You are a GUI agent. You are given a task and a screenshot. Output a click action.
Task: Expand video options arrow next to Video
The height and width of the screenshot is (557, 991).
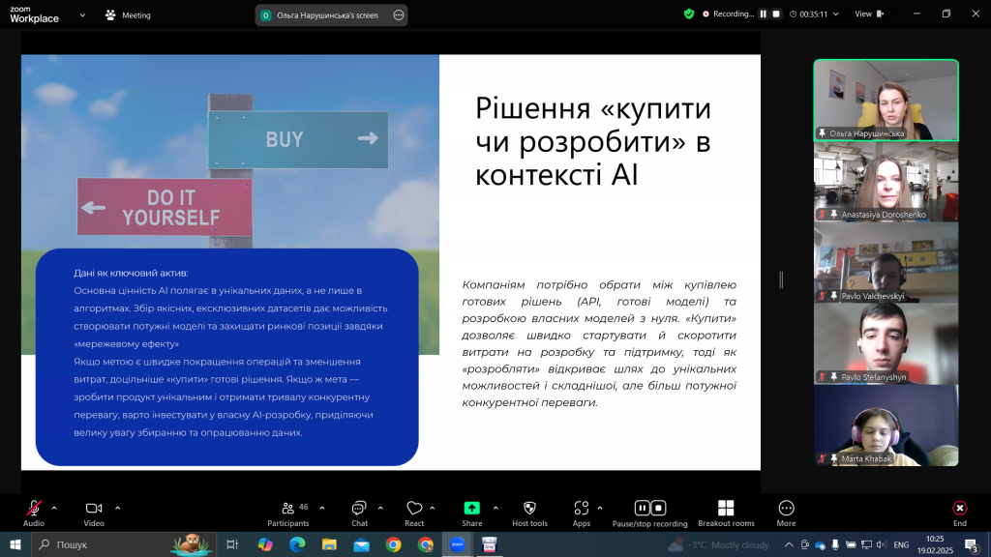pos(117,508)
